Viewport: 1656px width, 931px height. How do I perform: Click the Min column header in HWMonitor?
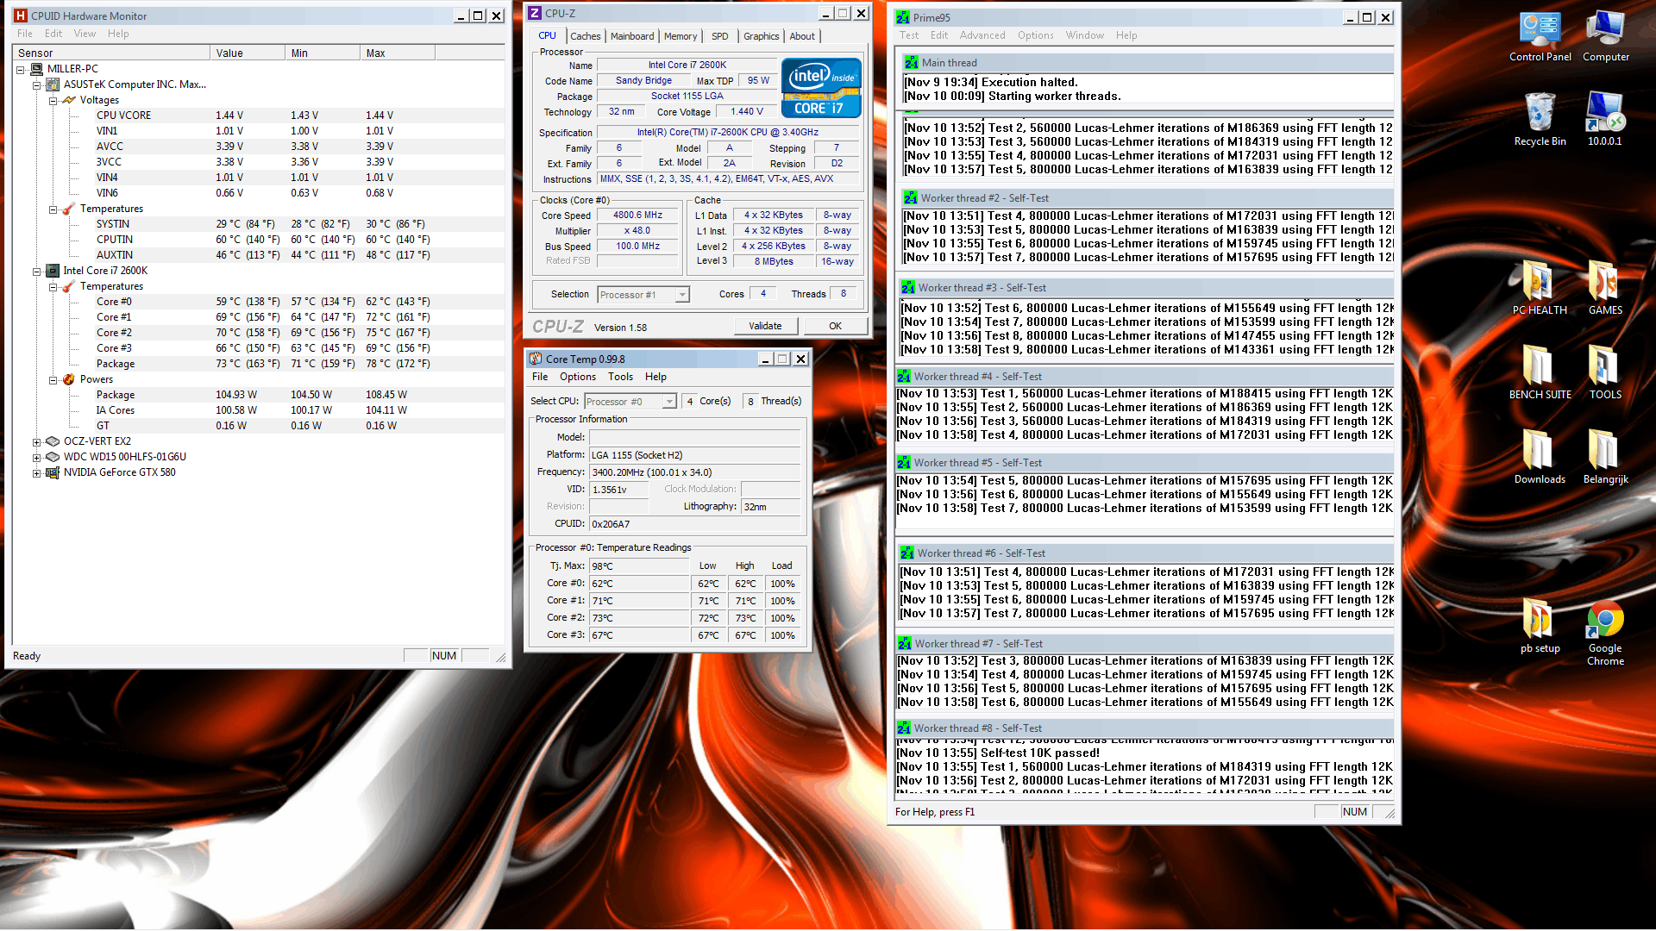[323, 53]
